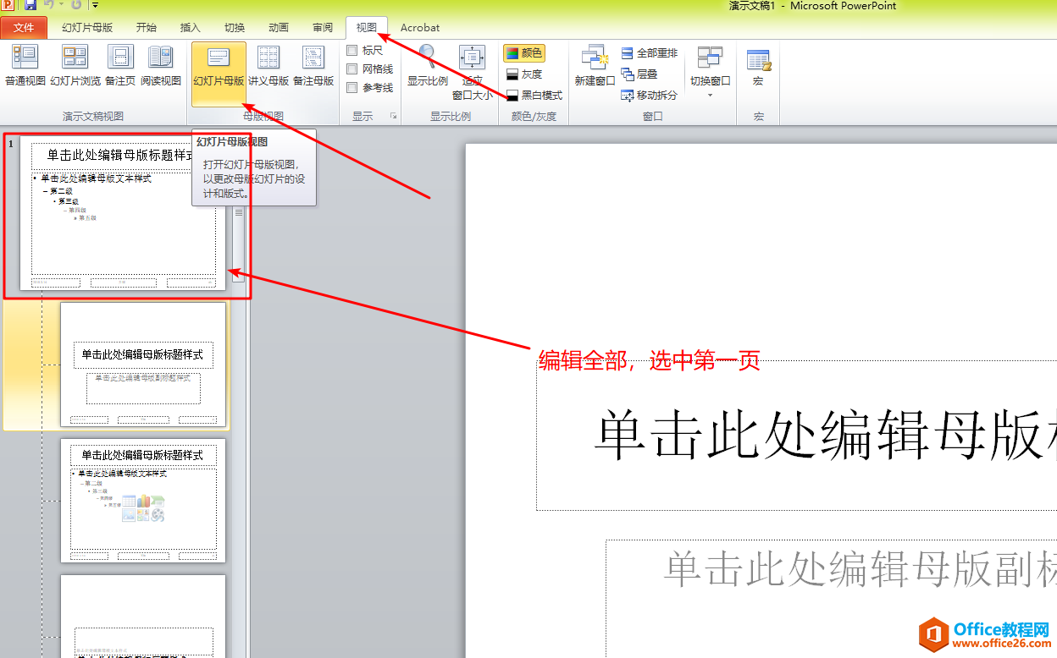Switch to the 动画 Animations tab
Image resolution: width=1057 pixels, height=658 pixels.
point(279,28)
